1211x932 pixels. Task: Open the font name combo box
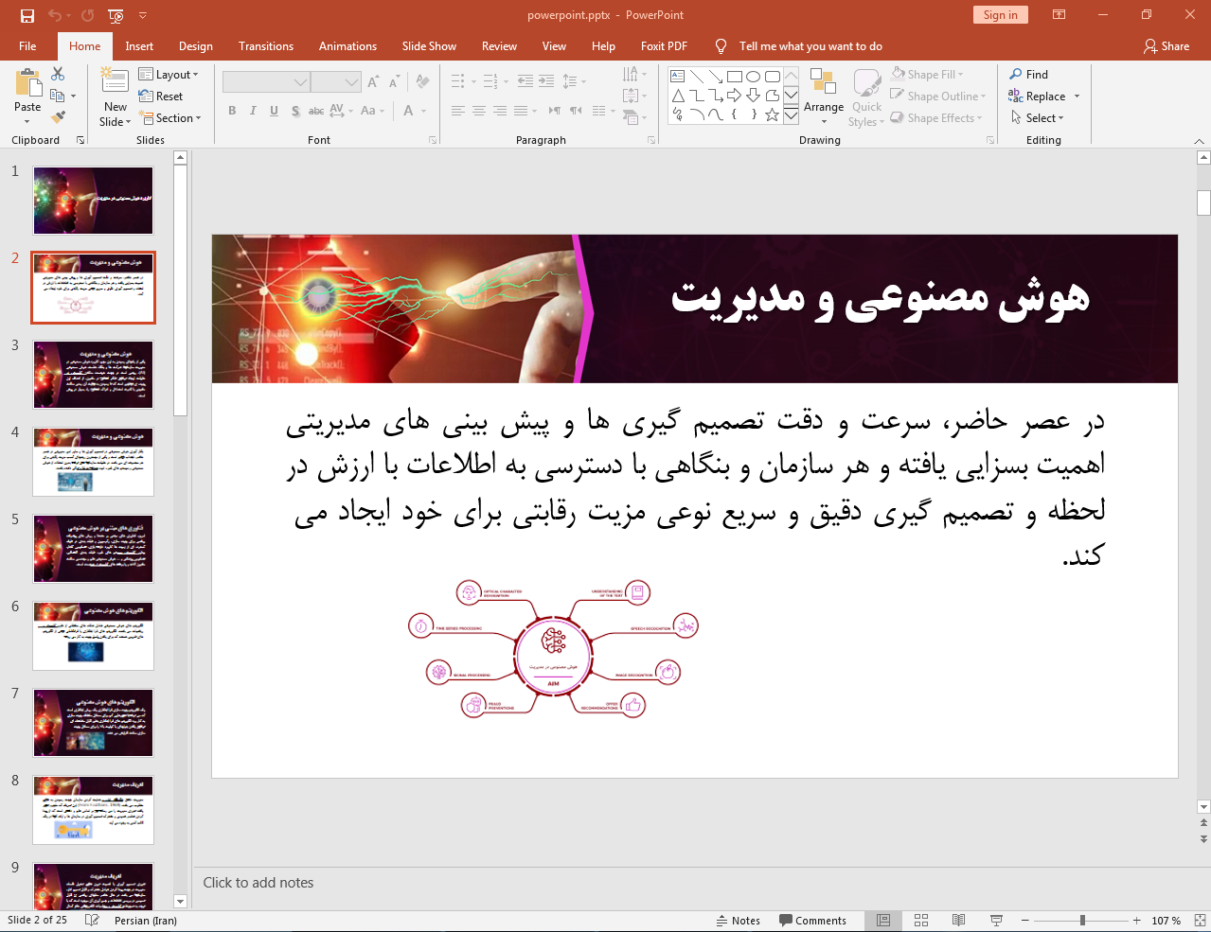(266, 82)
